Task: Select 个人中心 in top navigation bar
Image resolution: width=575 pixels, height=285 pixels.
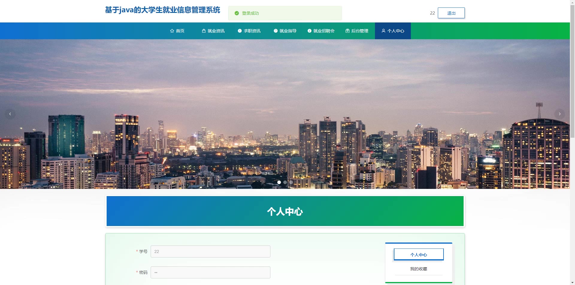Action: click(x=393, y=31)
